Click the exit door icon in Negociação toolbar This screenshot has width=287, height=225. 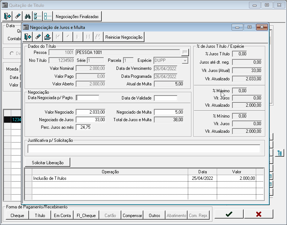[x=28, y=37]
